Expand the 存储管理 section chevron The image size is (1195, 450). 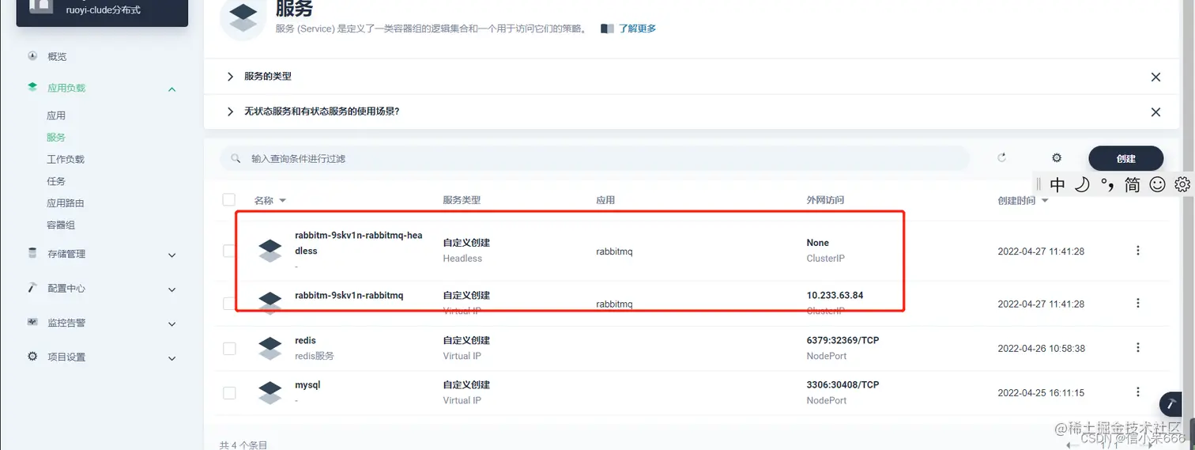[x=172, y=255]
